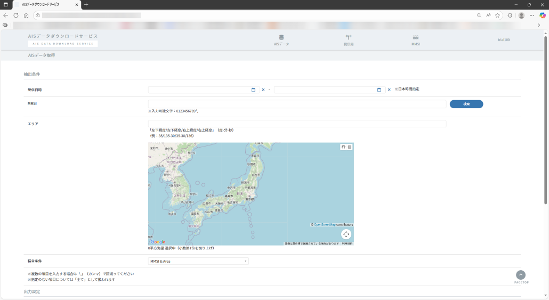The image size is (549, 300).
Task: Open the OpenStreetMap attribution link
Action: tap(325, 224)
